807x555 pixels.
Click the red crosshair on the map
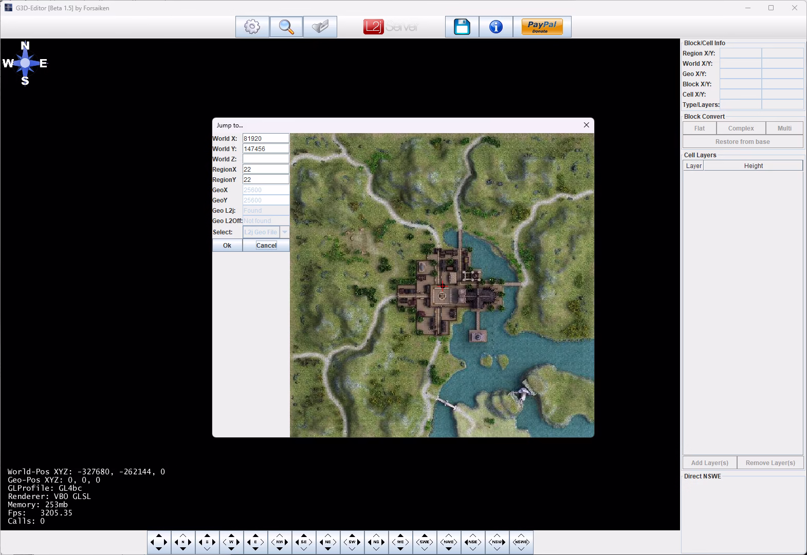click(443, 286)
